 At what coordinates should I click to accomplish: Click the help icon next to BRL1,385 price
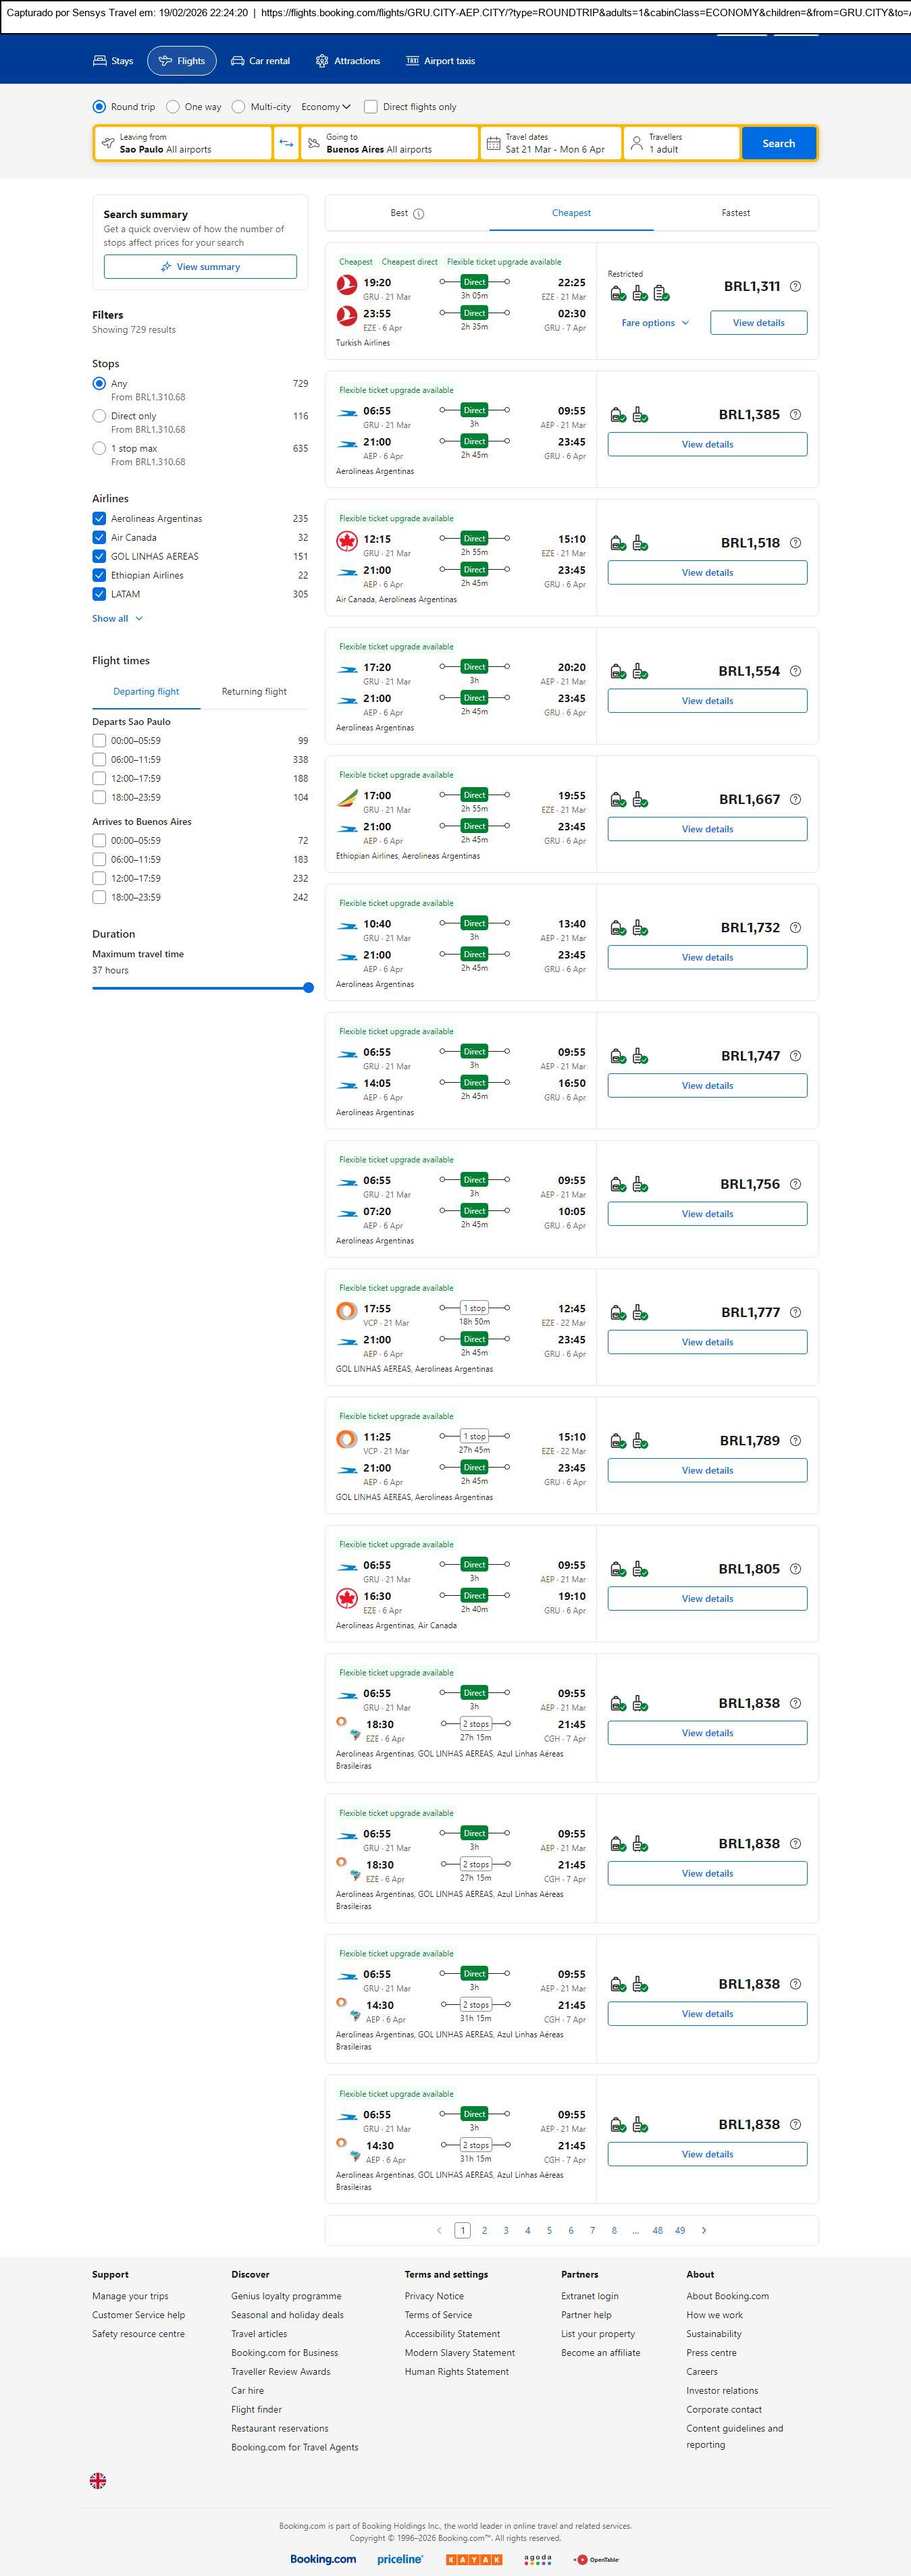coord(795,415)
